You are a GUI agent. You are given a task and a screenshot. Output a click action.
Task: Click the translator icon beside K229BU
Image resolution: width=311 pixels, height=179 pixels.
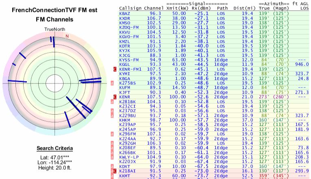[112, 116]
